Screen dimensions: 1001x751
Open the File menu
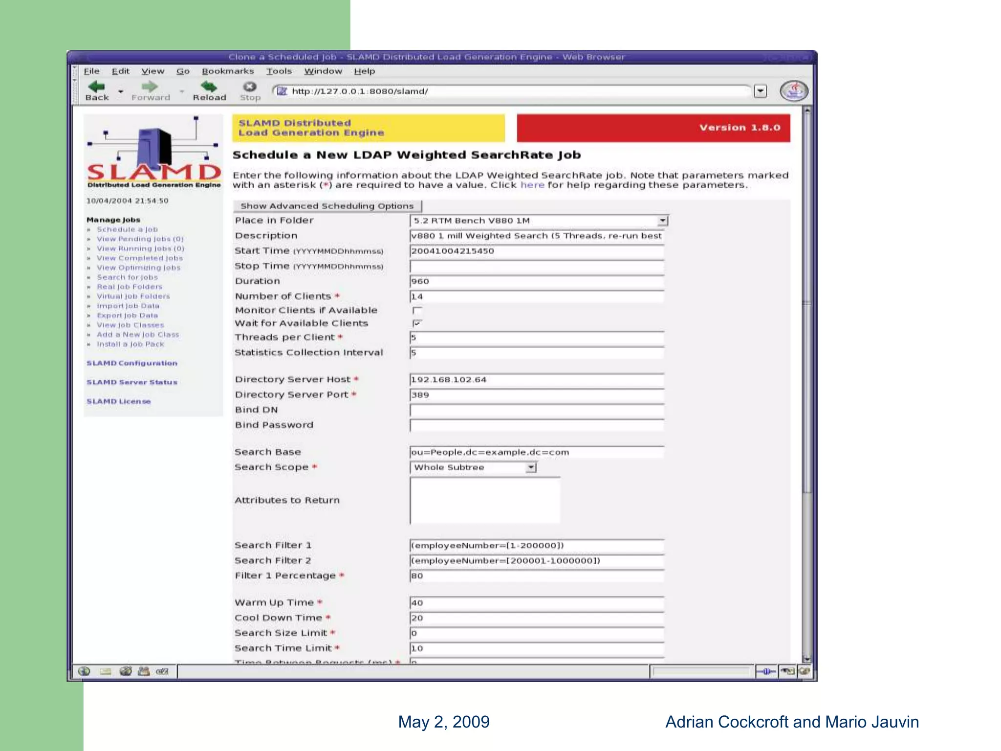click(x=91, y=71)
